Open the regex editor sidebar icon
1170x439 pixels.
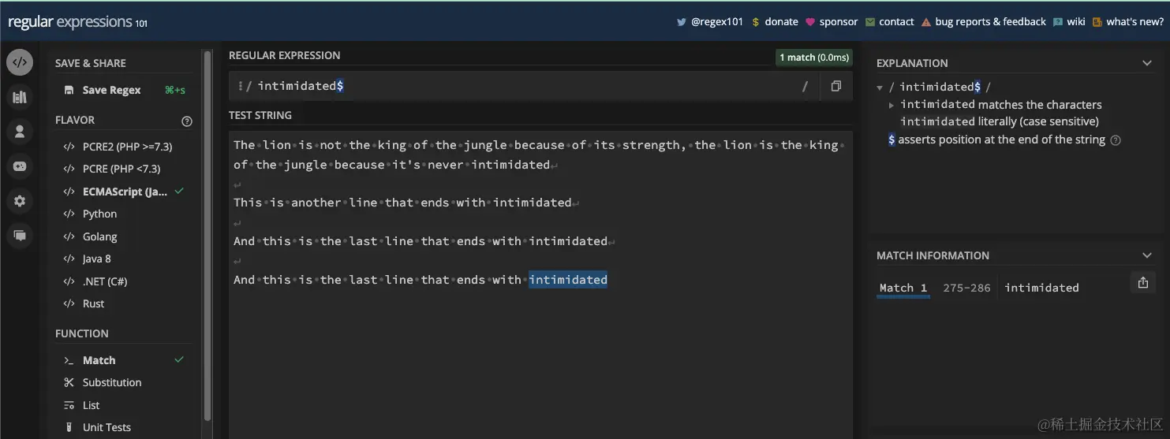click(x=20, y=62)
